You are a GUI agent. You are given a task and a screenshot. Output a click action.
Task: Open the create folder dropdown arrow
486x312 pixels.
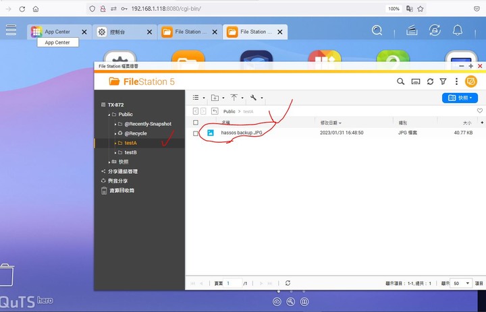point(223,98)
